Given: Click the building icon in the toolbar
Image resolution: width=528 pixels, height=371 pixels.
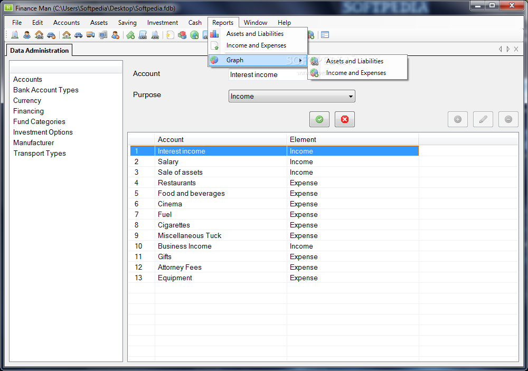Looking at the screenshot, I should [x=15, y=35].
